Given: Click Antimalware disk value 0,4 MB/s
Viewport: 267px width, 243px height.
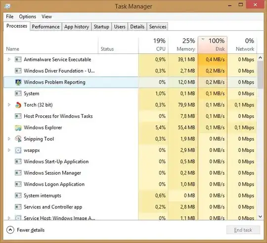Looking at the screenshot, I should (x=215, y=59).
